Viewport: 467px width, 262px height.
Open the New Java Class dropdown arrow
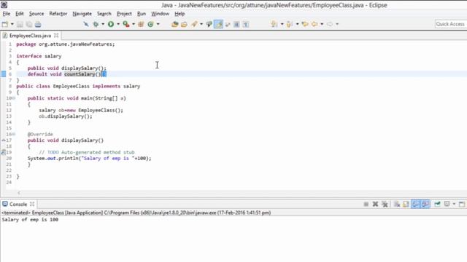158,24
